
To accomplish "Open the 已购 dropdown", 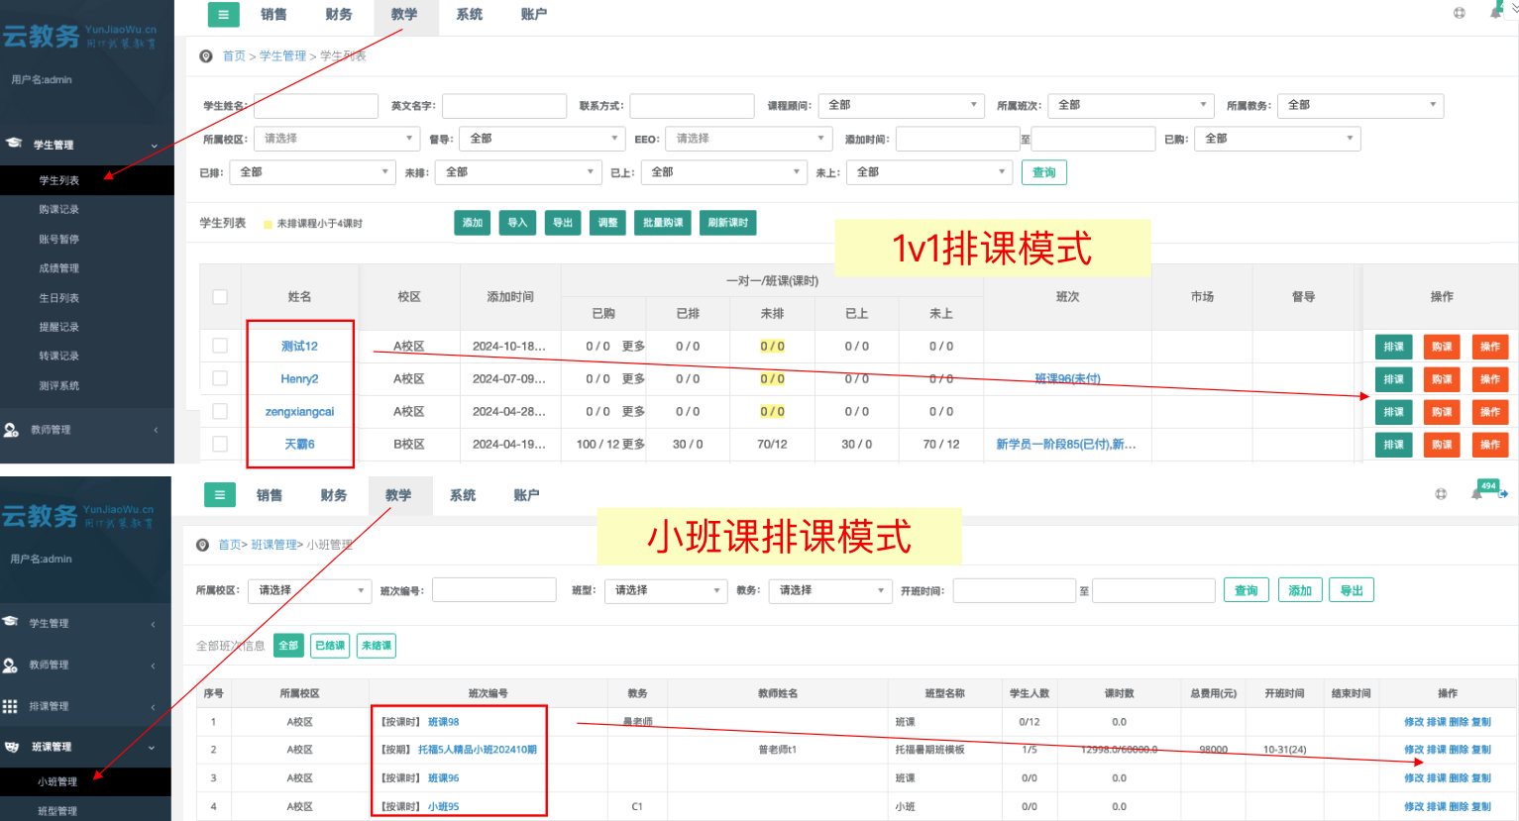I will (1277, 139).
